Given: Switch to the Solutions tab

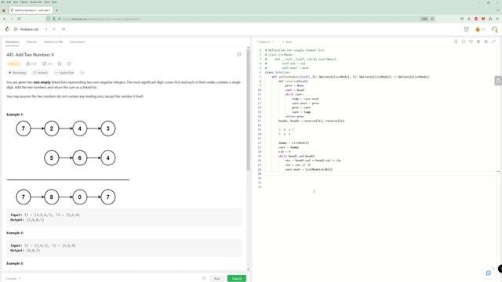Looking at the screenshot, I should [53, 42].
